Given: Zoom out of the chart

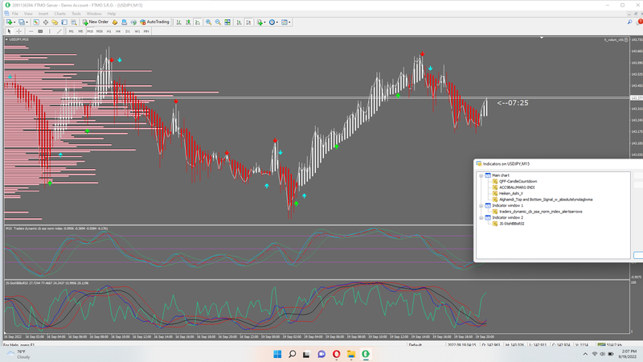Looking at the screenshot, I should pyautogui.click(x=219, y=23).
